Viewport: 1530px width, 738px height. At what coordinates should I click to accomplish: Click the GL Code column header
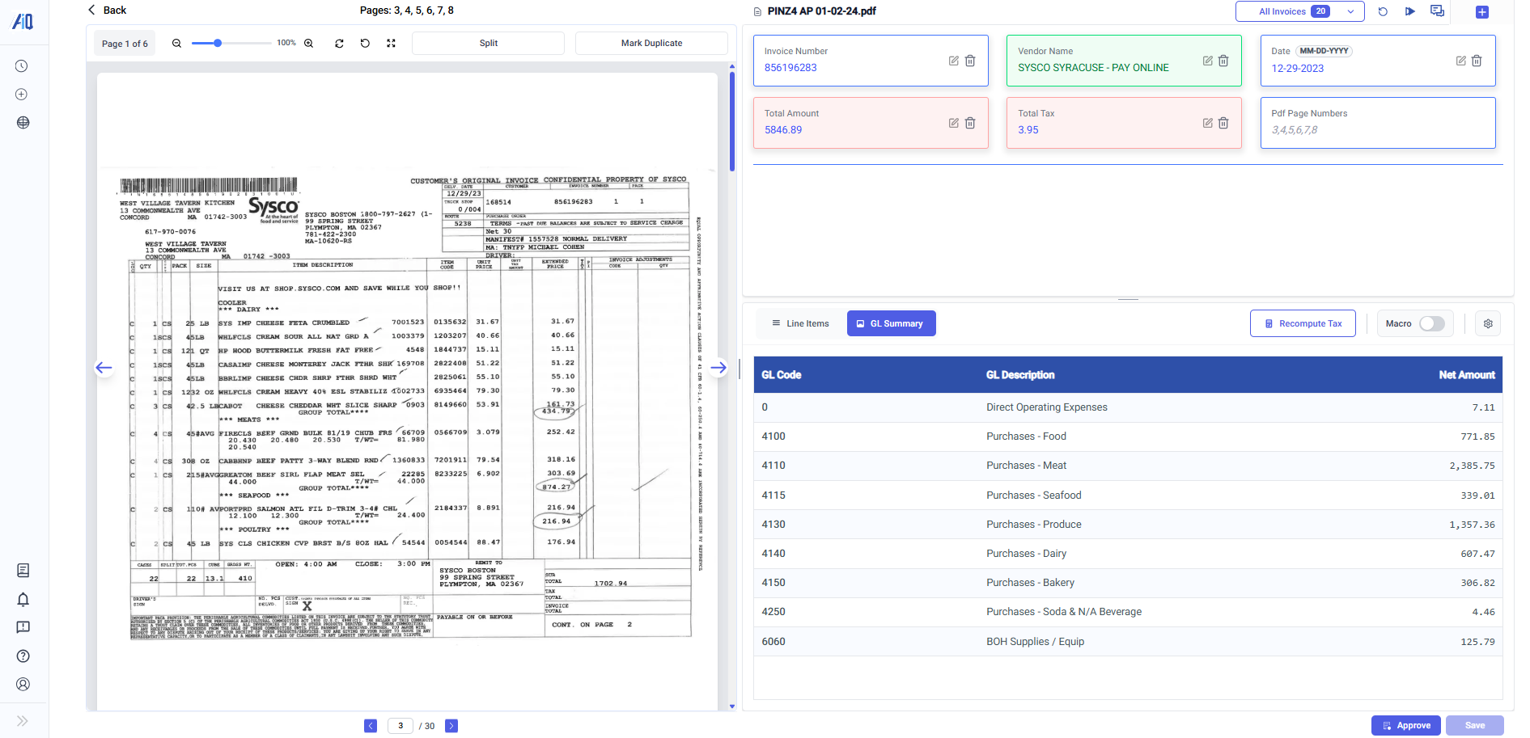[x=782, y=375]
